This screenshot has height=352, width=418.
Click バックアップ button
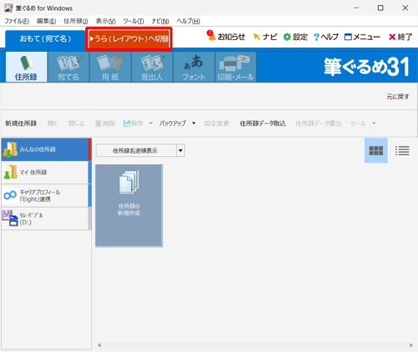pyautogui.click(x=172, y=123)
